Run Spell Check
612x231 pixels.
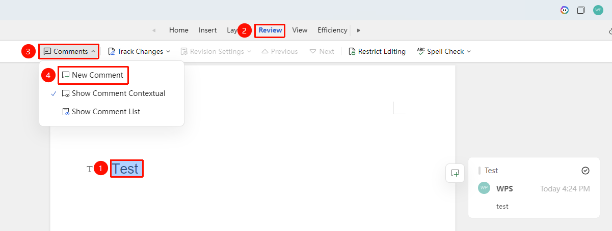[440, 51]
